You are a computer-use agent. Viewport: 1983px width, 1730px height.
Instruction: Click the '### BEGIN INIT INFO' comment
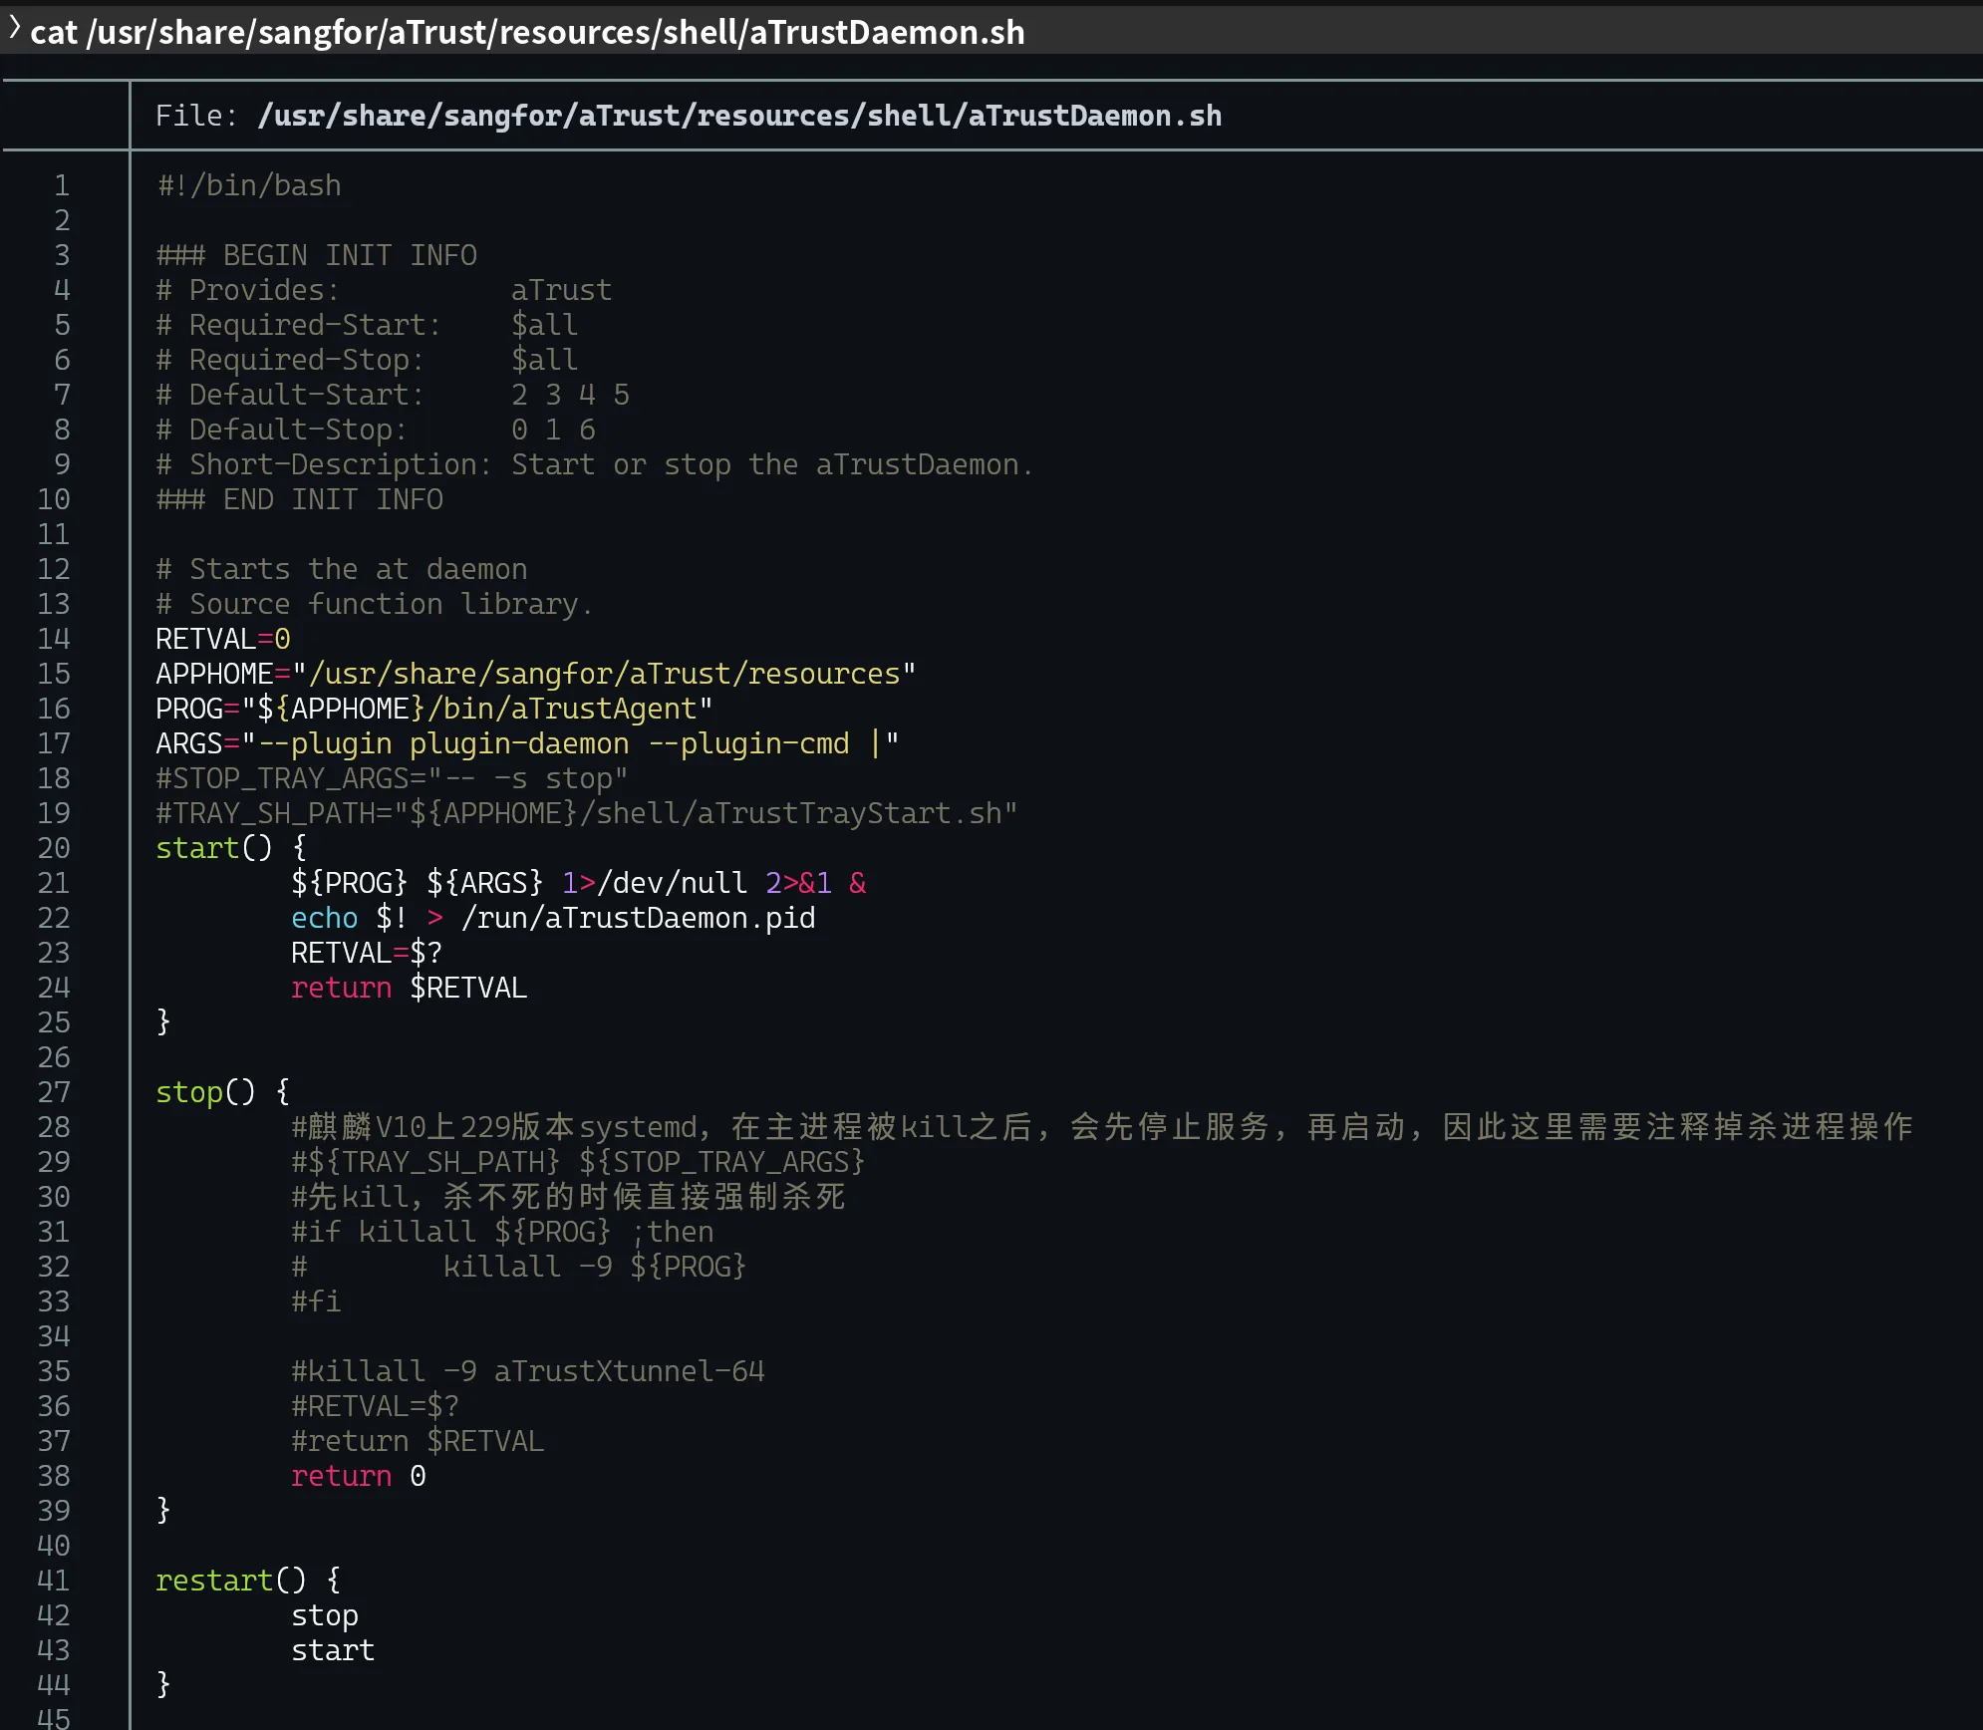(x=317, y=255)
